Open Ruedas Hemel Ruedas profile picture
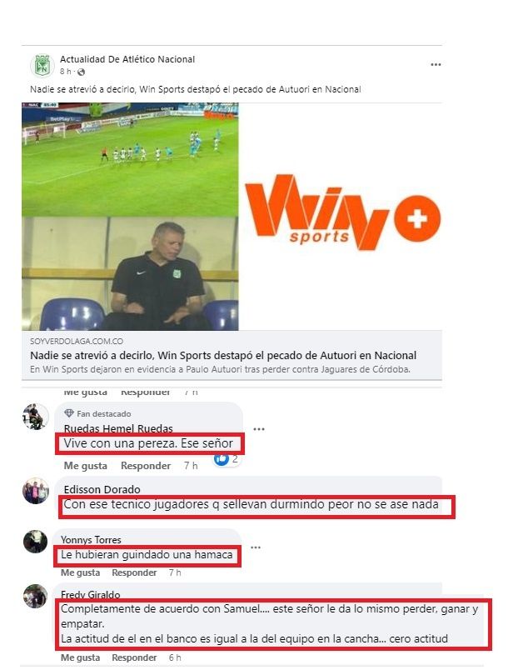The width and height of the screenshot is (513, 670). [36, 416]
